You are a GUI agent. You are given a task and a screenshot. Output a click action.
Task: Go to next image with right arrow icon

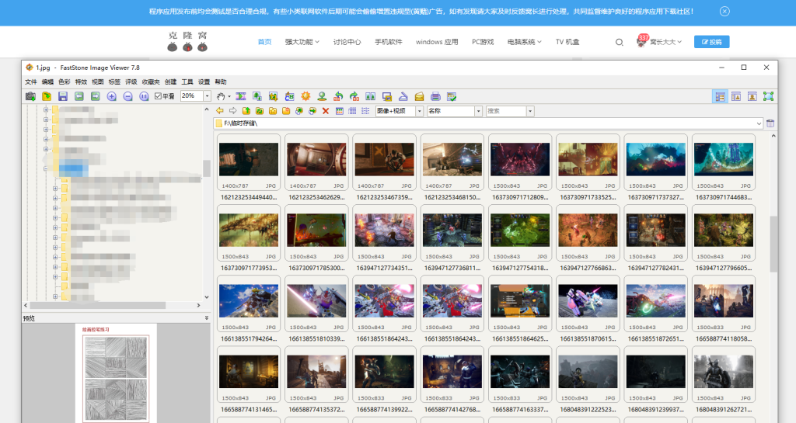96,96
